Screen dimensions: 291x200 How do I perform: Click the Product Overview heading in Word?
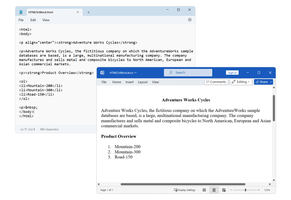click(119, 136)
